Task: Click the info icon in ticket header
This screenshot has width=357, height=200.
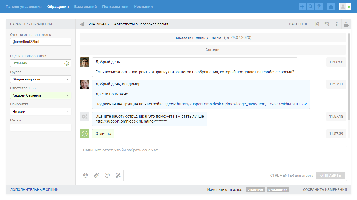Action: click(x=337, y=24)
